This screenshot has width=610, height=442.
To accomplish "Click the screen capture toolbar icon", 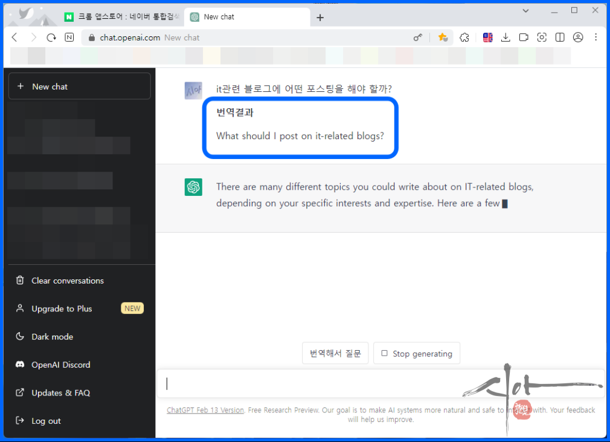I will click(542, 37).
